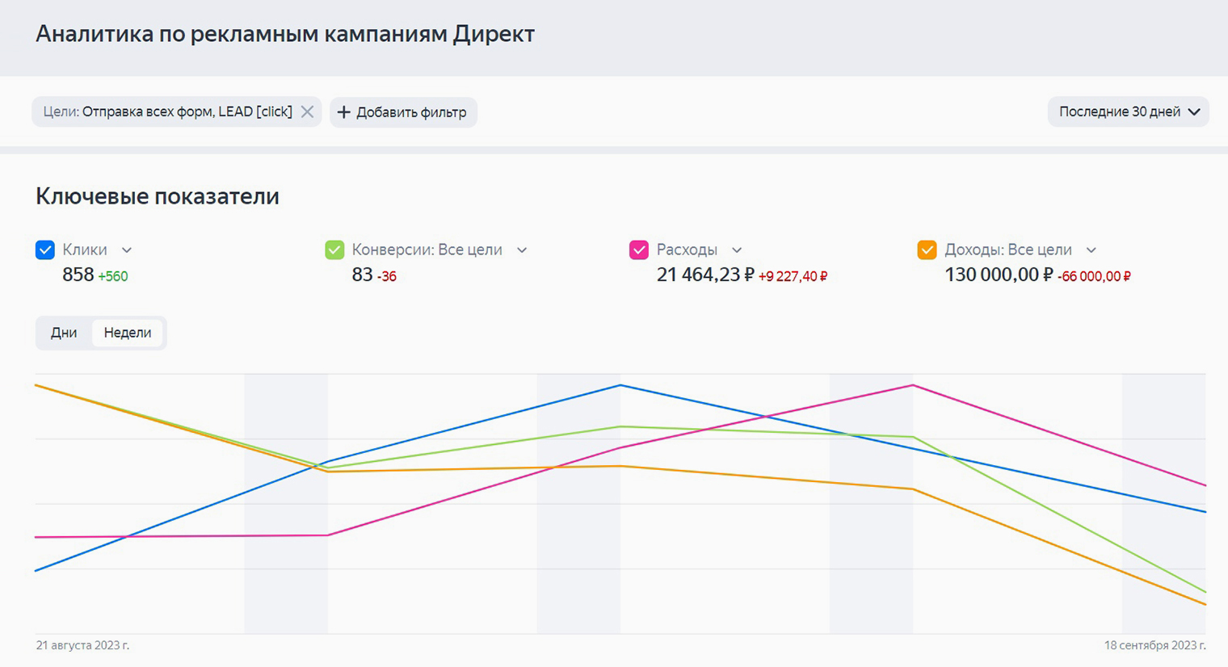This screenshot has width=1228, height=667.
Task: Click the 21 августа 2023 г. date label
Action: click(82, 645)
